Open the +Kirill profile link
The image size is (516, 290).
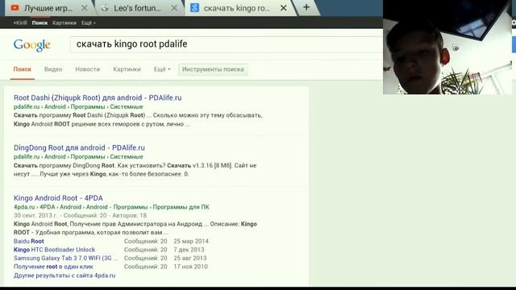tap(20, 23)
